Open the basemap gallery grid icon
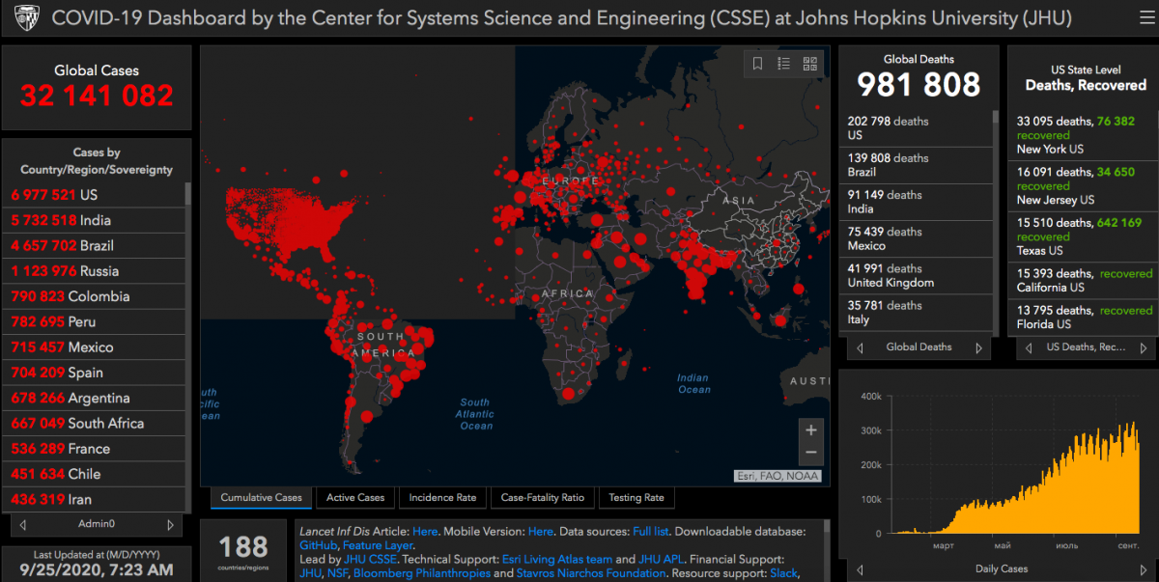 [x=810, y=64]
